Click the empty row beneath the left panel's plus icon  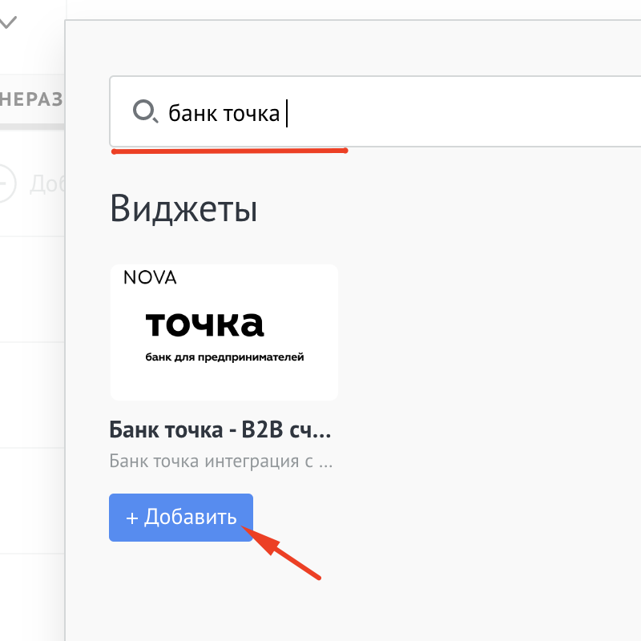[x=32, y=288]
